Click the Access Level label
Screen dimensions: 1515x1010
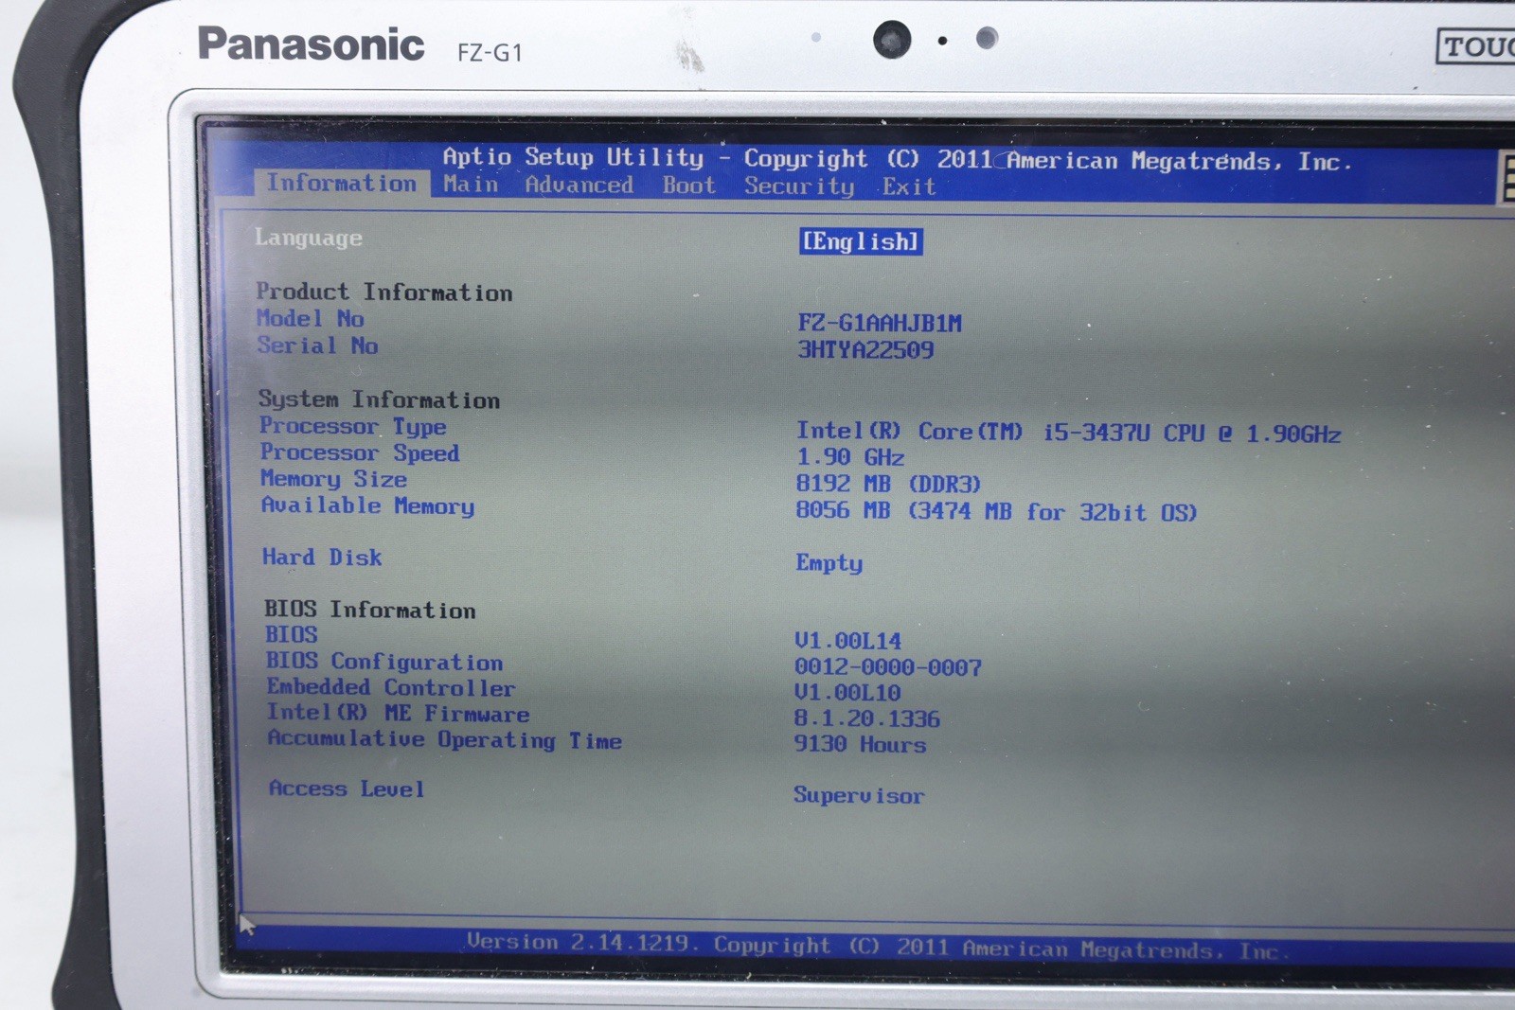point(347,789)
